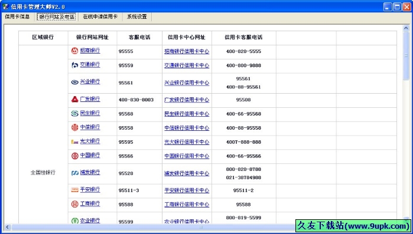Click the phone number 4007-888-888
The image size is (413, 234).
[x=243, y=142]
